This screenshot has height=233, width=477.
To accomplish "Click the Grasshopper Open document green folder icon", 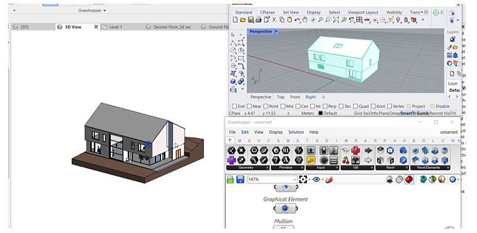I will (x=230, y=179).
